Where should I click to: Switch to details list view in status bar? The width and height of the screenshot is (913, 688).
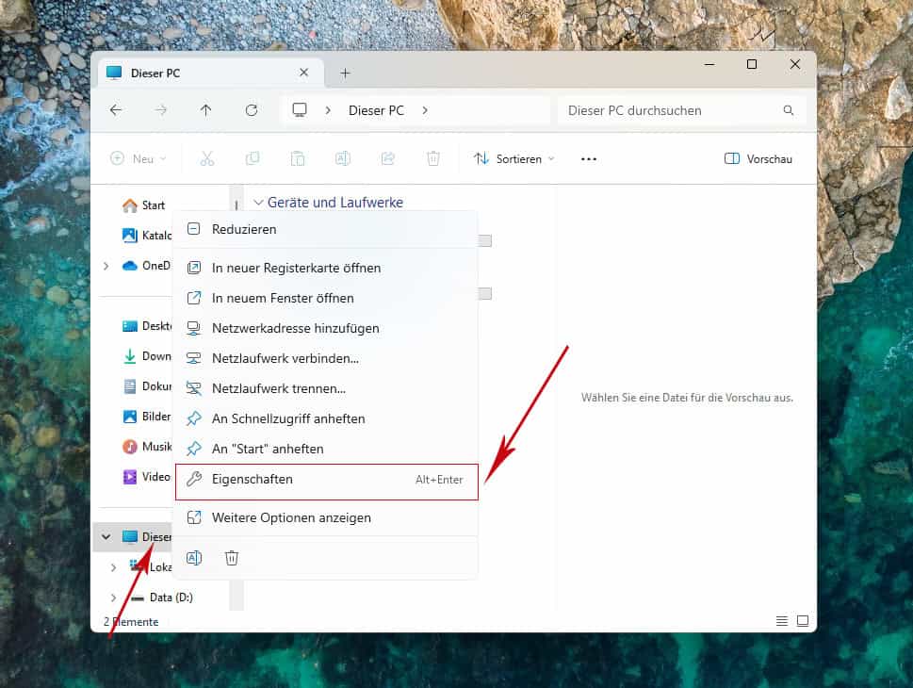781,621
